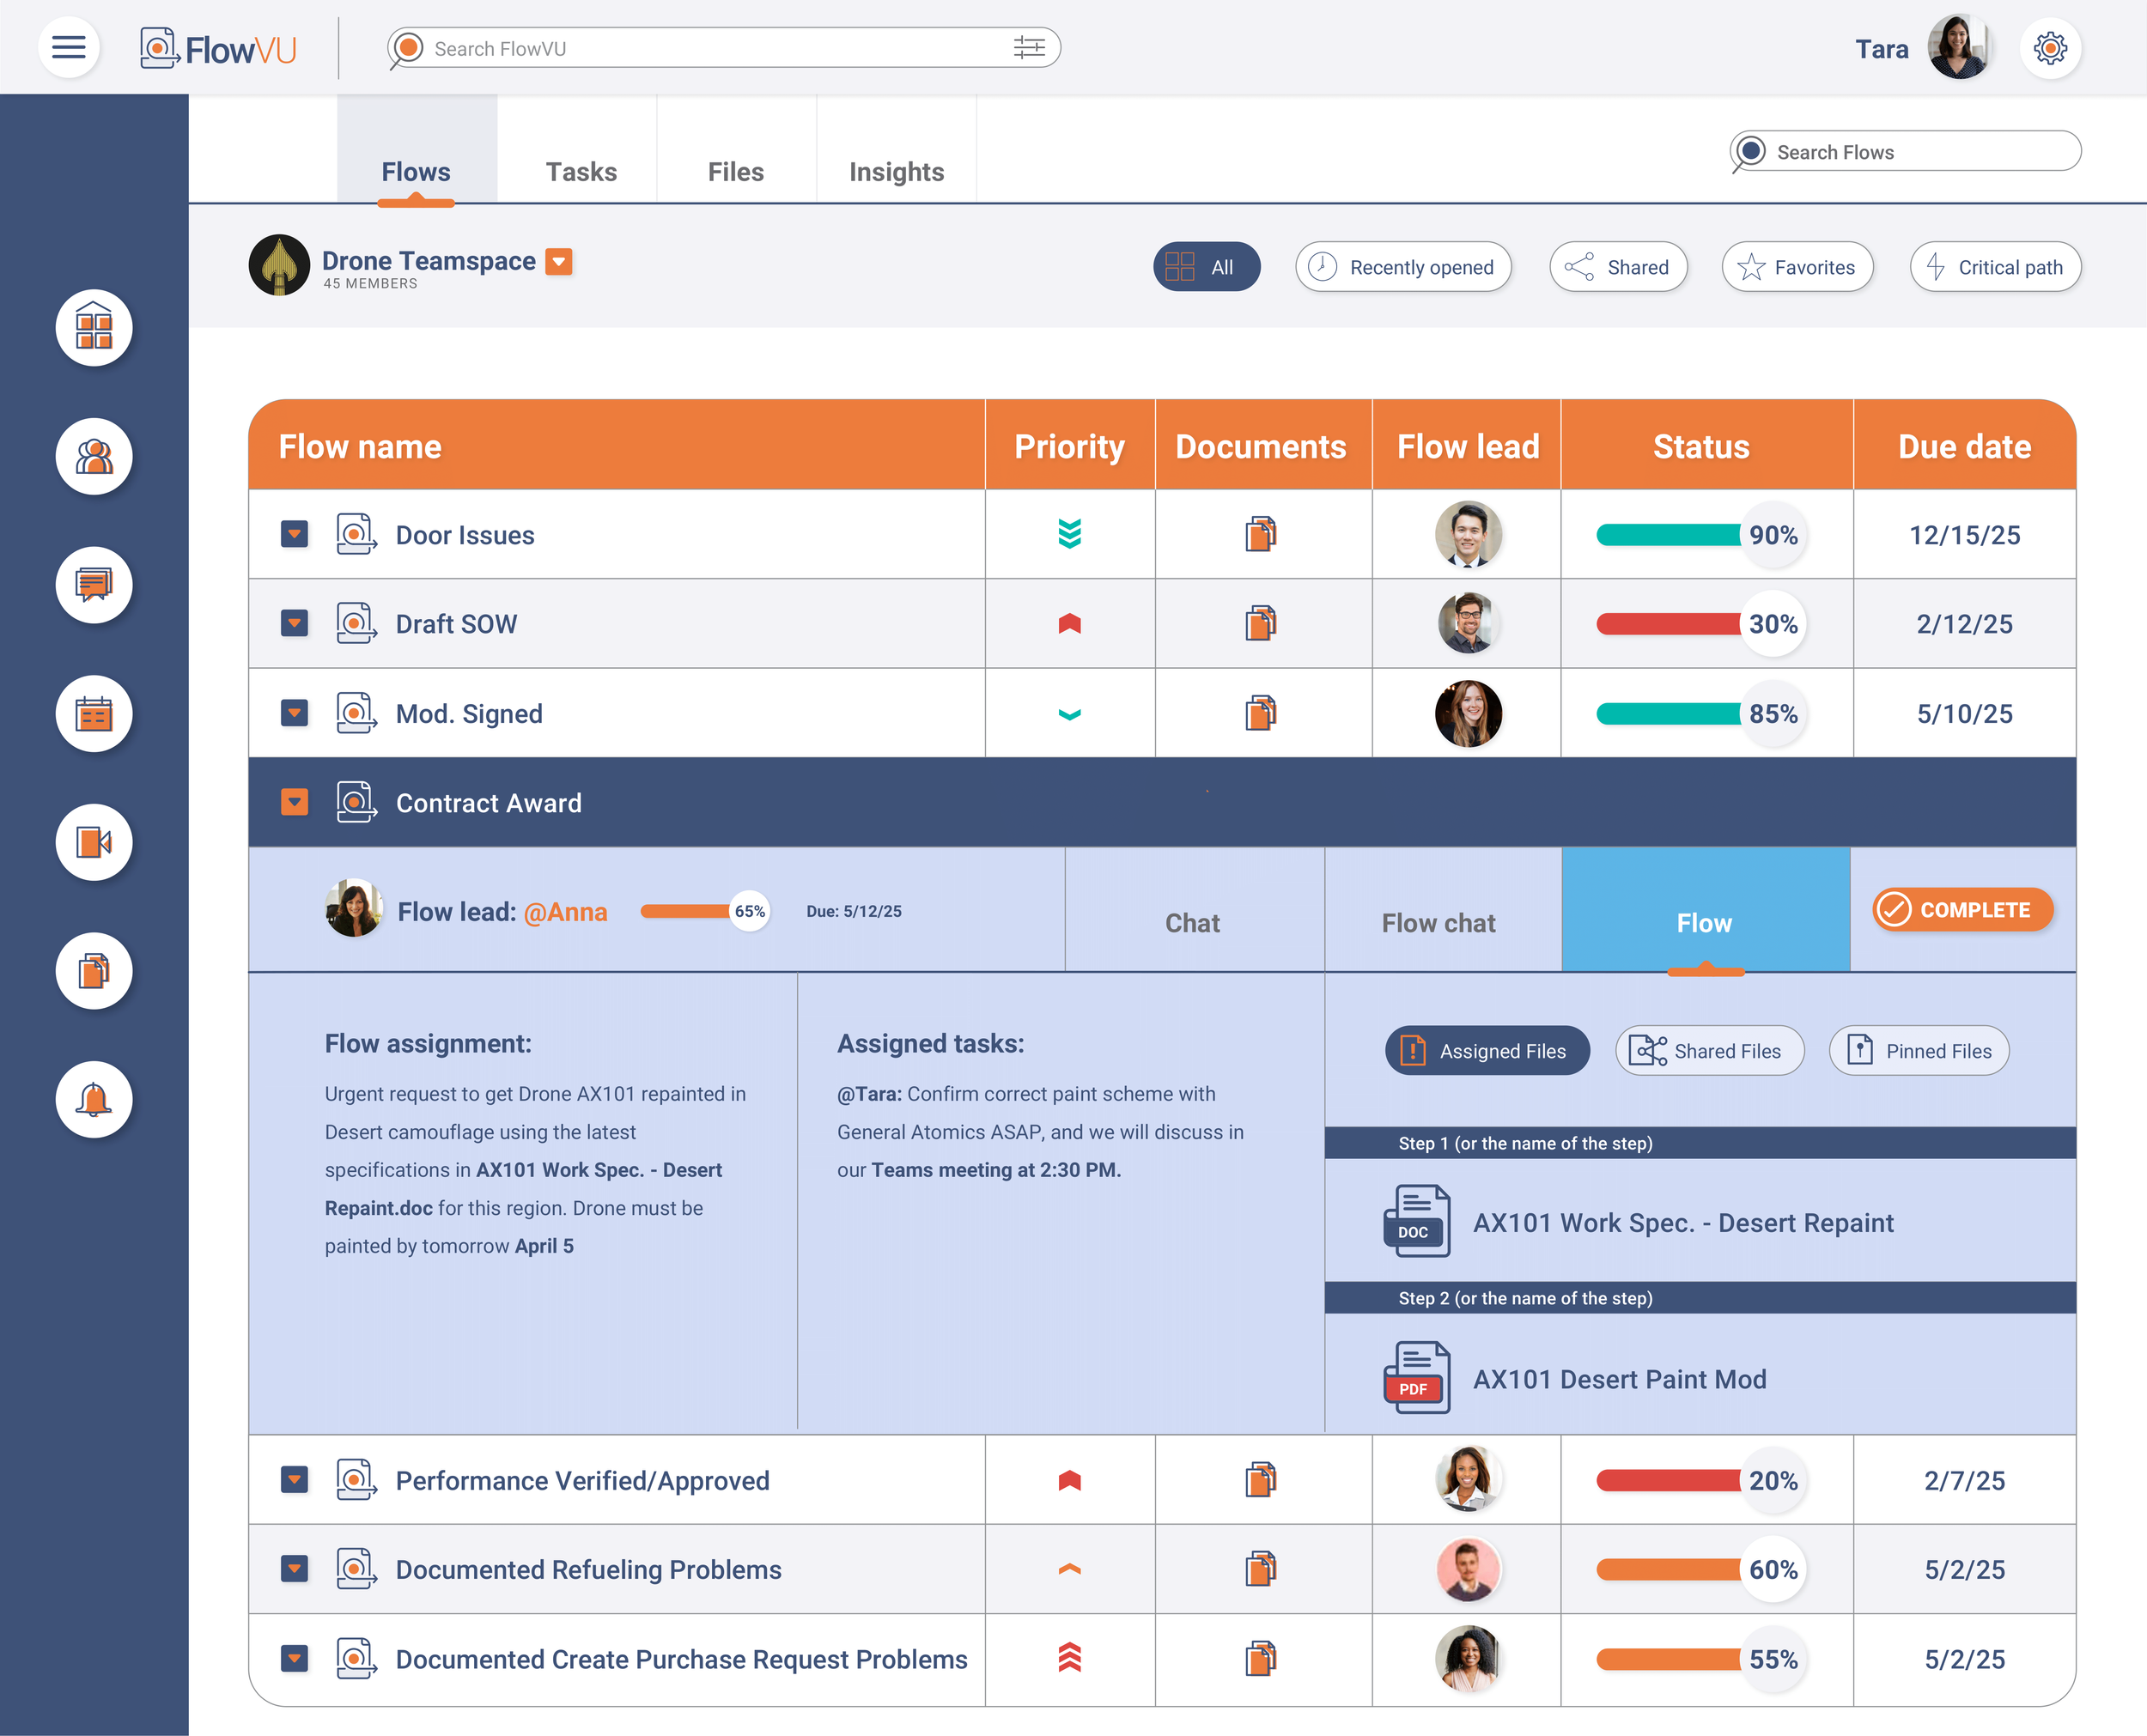The image size is (2147, 1736).
Task: Open the hamburger menu
Action: [x=68, y=47]
